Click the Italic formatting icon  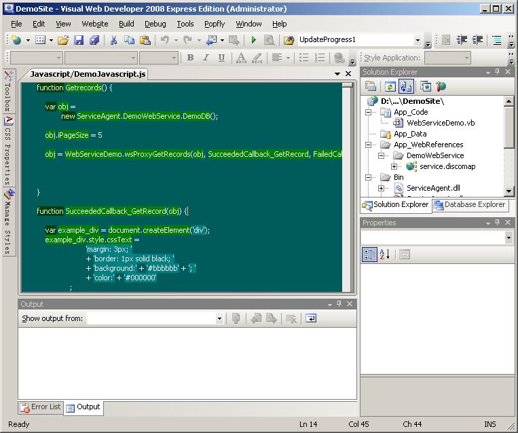click(206, 58)
